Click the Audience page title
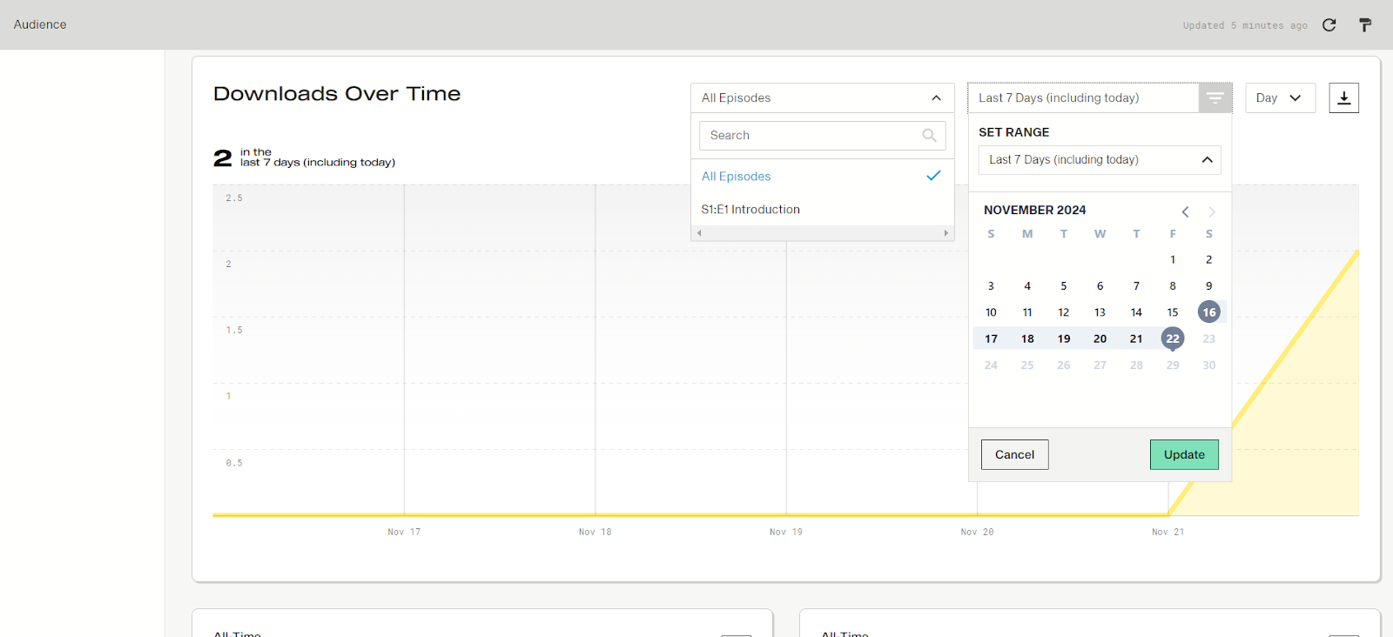Image resolution: width=1393 pixels, height=637 pixels. pyautogui.click(x=40, y=24)
